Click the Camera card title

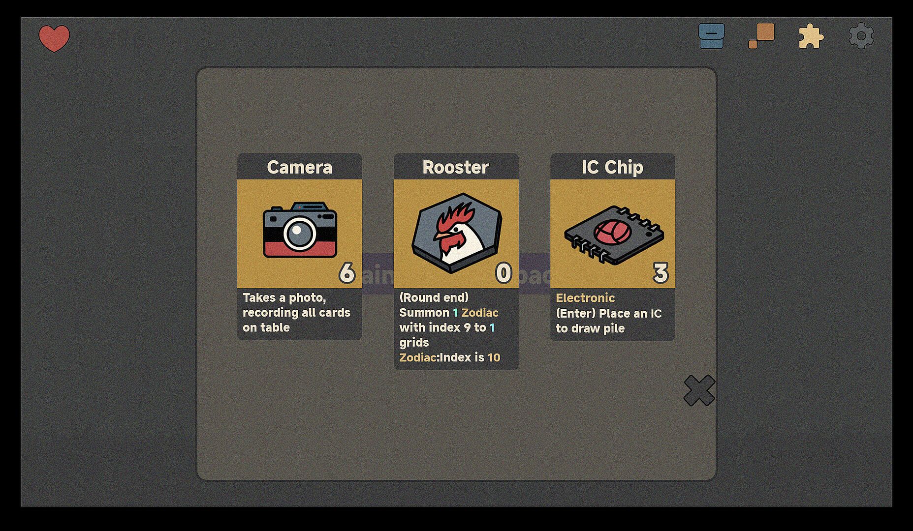[300, 167]
